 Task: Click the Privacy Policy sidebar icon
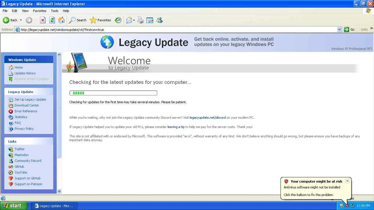[x=11, y=129]
